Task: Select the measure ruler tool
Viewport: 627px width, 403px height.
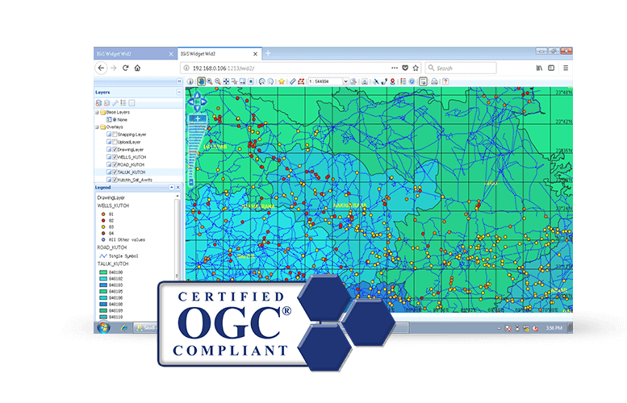Action: [293, 81]
